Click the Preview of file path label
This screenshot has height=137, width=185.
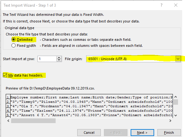[x=50, y=88]
